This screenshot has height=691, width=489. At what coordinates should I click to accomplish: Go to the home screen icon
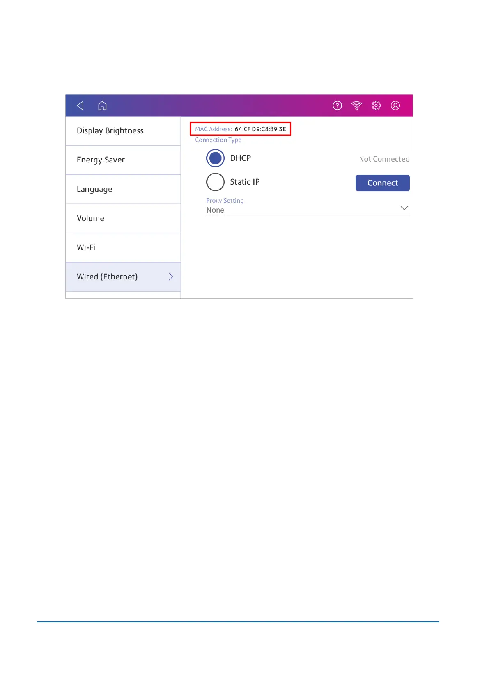[102, 106]
